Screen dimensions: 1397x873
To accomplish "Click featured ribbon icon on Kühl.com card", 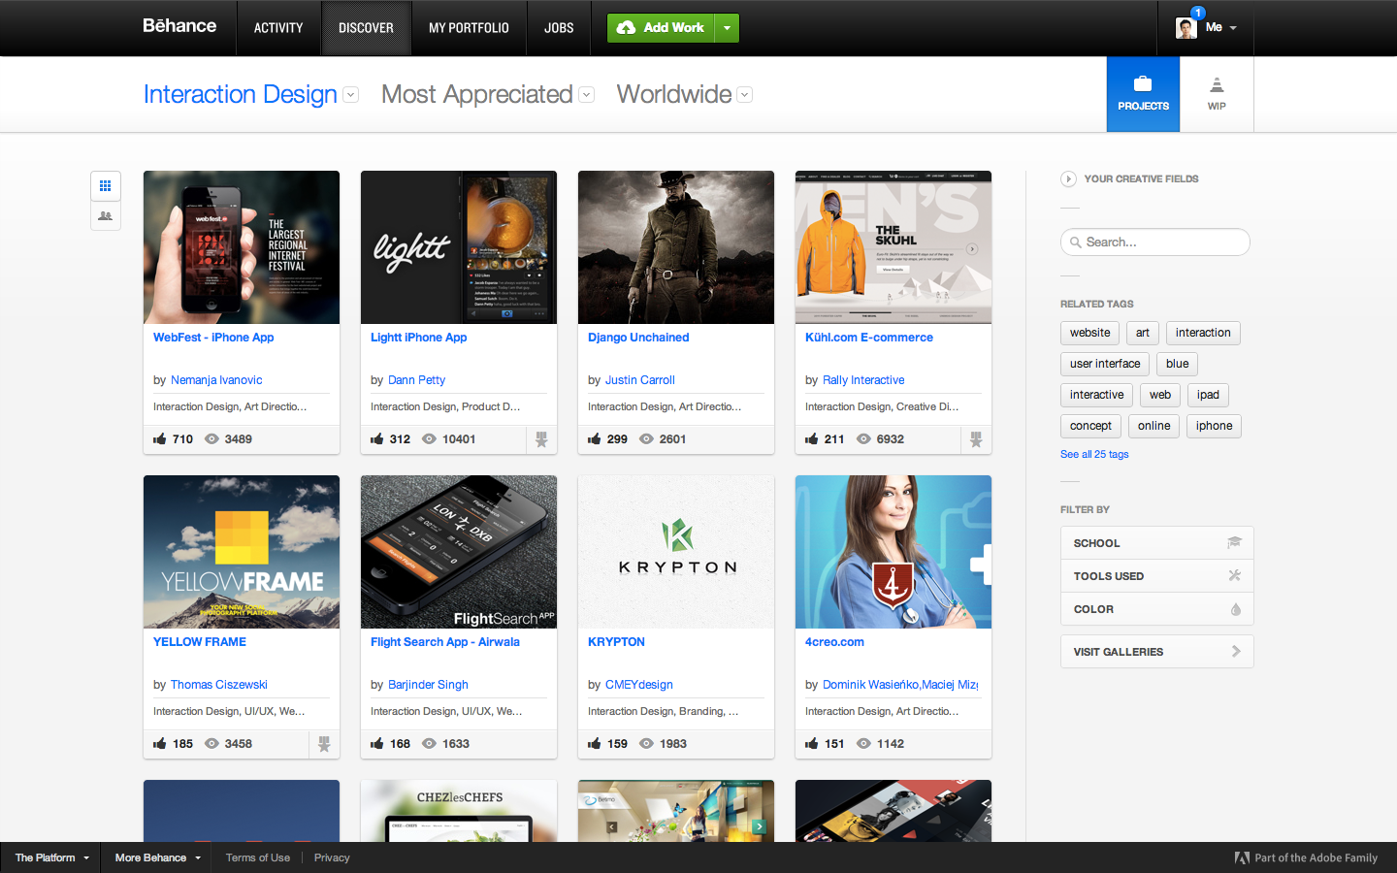I will (976, 439).
